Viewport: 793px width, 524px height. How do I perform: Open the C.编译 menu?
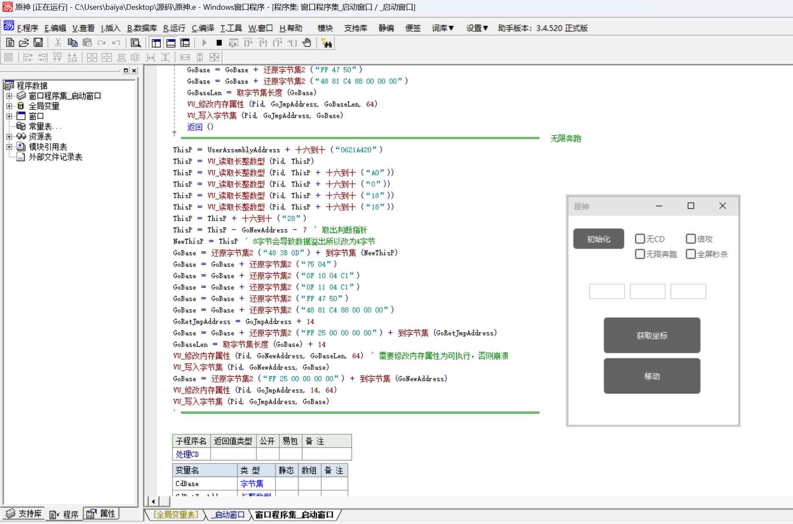[x=203, y=28]
